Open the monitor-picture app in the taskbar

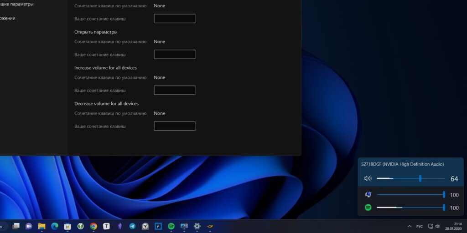pos(184,226)
